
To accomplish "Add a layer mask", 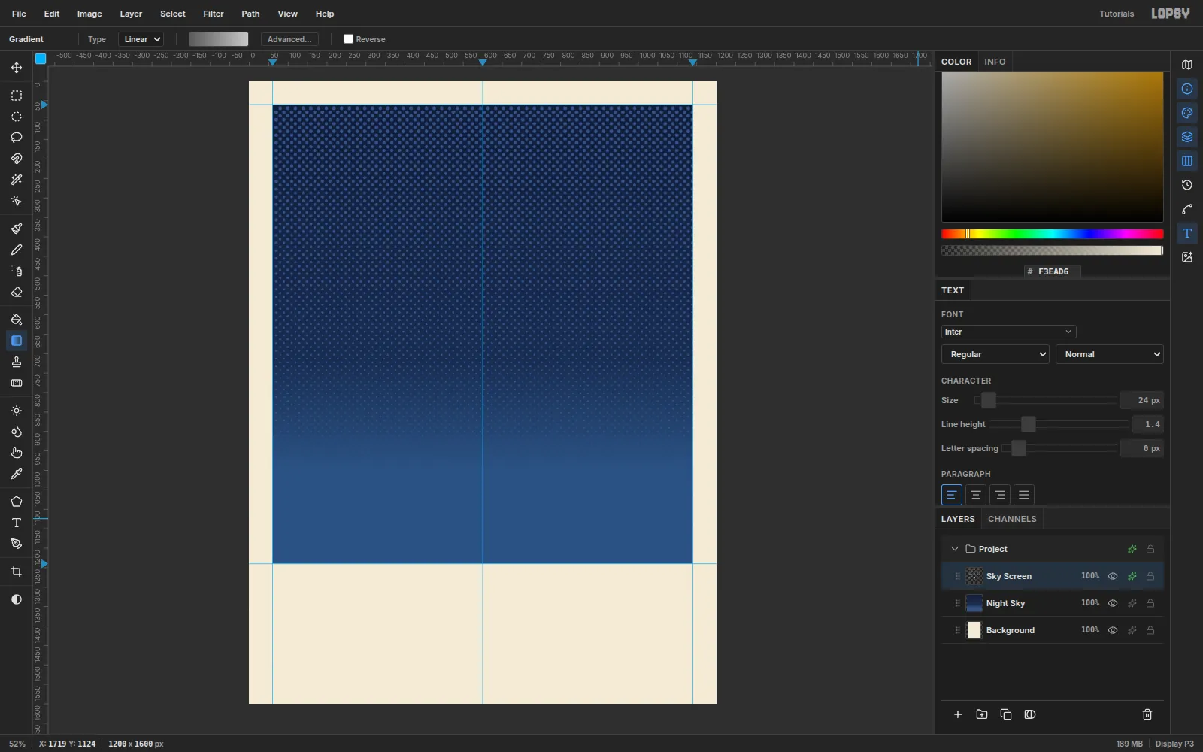I will [x=1030, y=714].
